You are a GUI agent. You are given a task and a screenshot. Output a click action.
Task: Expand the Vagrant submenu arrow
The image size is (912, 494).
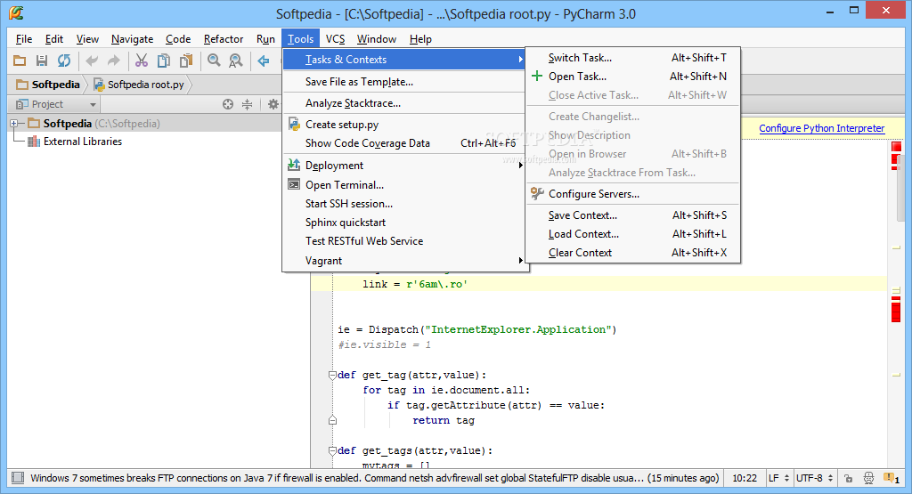coord(520,261)
